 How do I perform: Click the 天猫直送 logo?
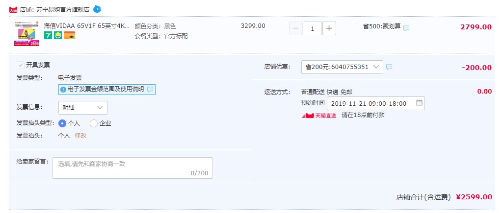[x=319, y=116]
